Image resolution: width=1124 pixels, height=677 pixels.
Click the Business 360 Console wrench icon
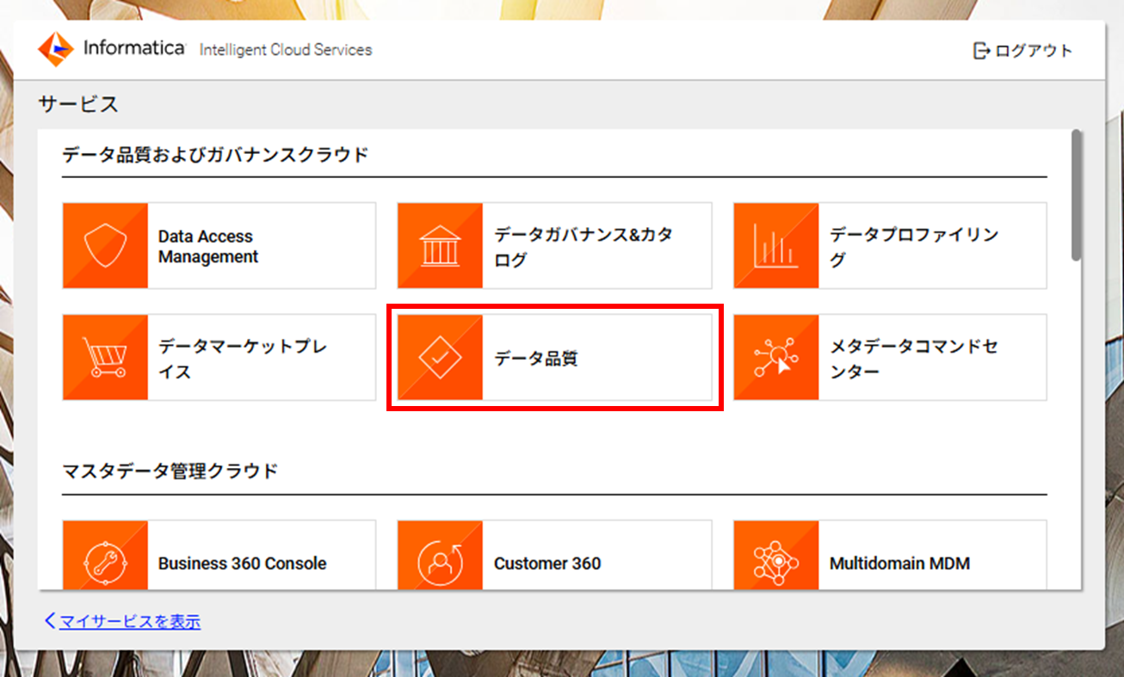coord(105,555)
